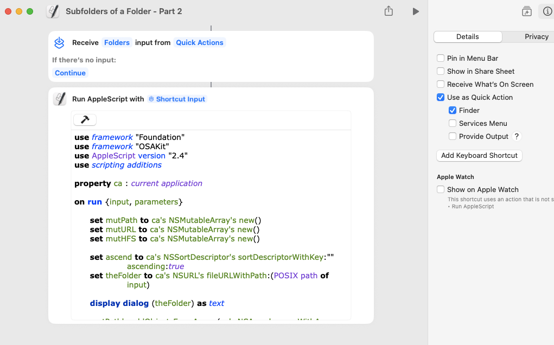
Task: Change the Folders input type
Action: click(x=117, y=43)
